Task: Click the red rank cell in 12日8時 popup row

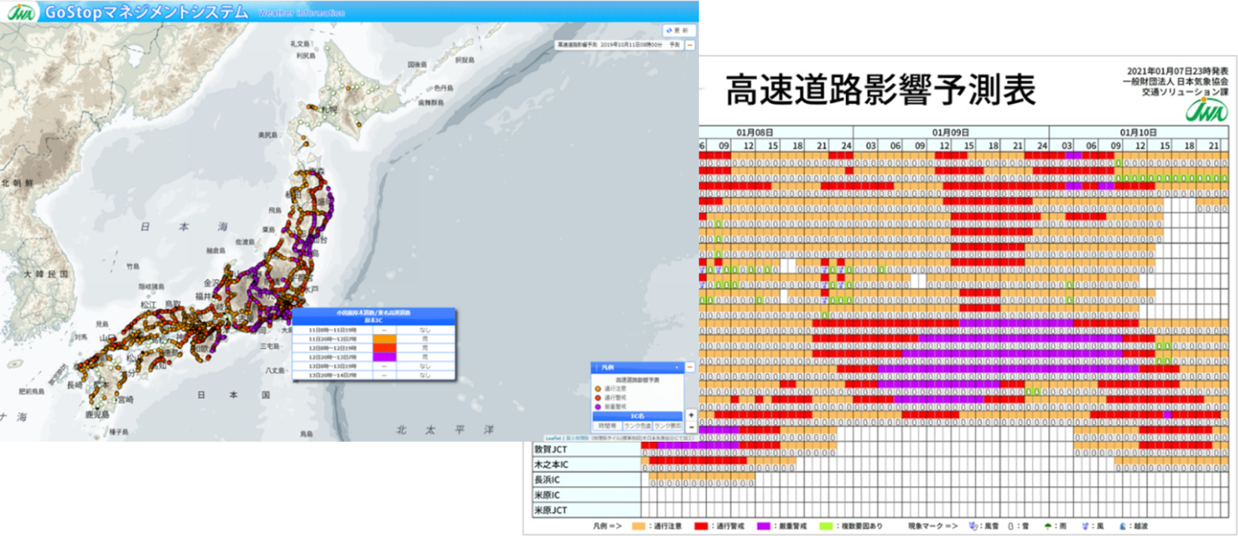Action: pyautogui.click(x=384, y=348)
